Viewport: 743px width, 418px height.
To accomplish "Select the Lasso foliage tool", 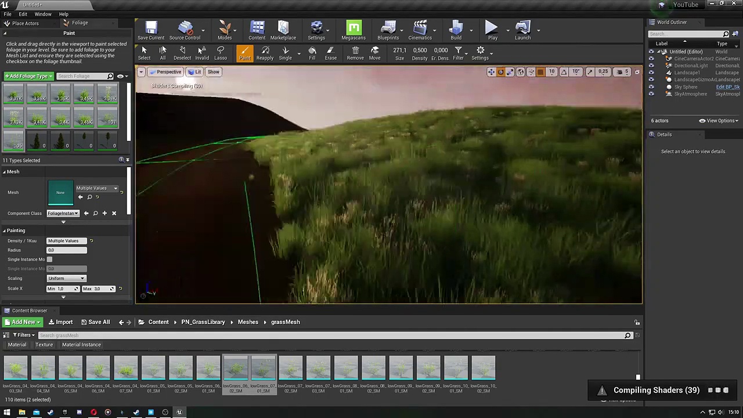I will (x=220, y=53).
